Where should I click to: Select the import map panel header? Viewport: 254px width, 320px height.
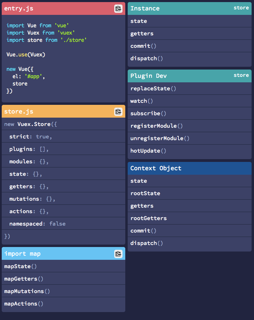tap(63, 254)
